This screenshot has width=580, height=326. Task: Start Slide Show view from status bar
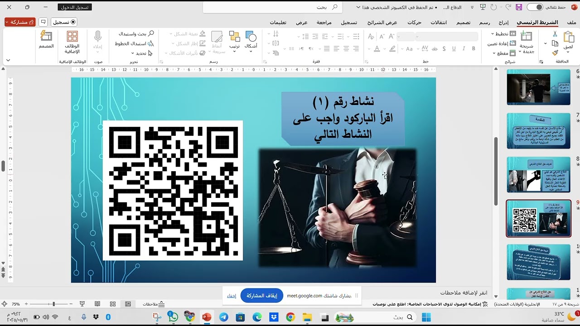coord(82,304)
